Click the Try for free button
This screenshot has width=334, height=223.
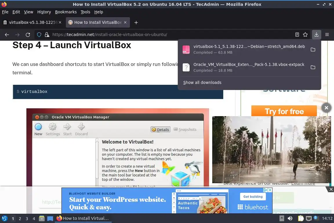pos(284,111)
